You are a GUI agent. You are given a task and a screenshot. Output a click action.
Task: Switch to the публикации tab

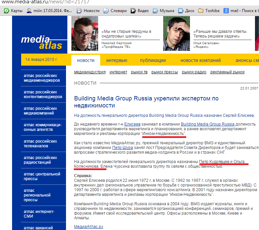click(x=153, y=60)
